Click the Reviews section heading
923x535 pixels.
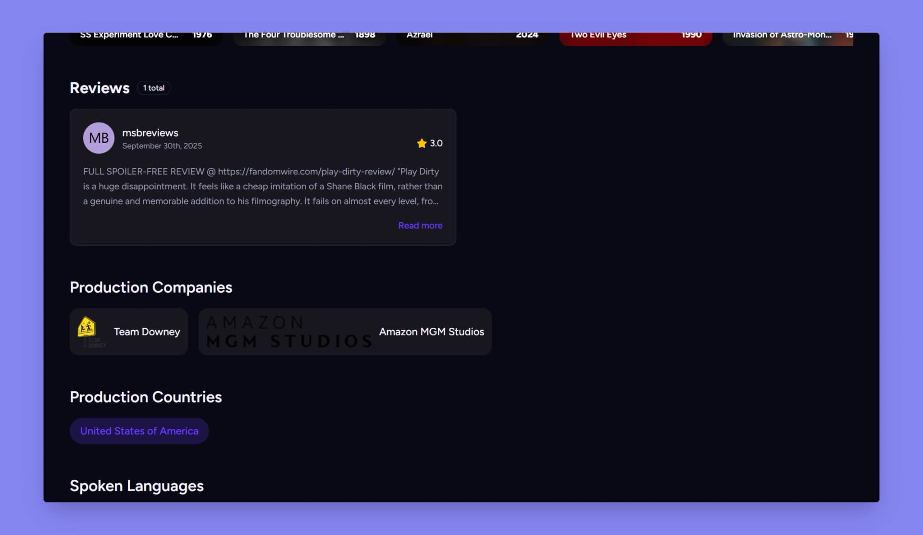tap(100, 87)
